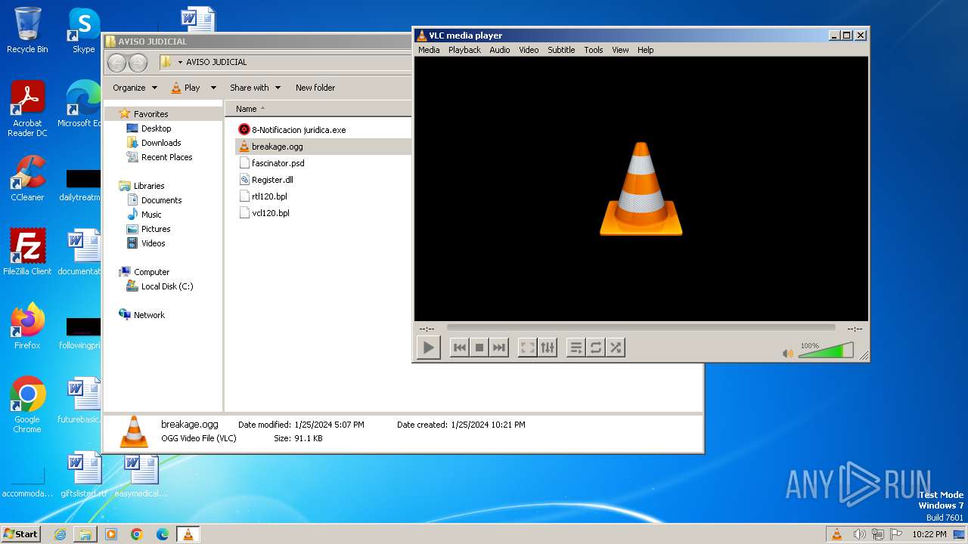Click the VLC seek bar
Screen dimensions: 968x544
[x=641, y=328]
